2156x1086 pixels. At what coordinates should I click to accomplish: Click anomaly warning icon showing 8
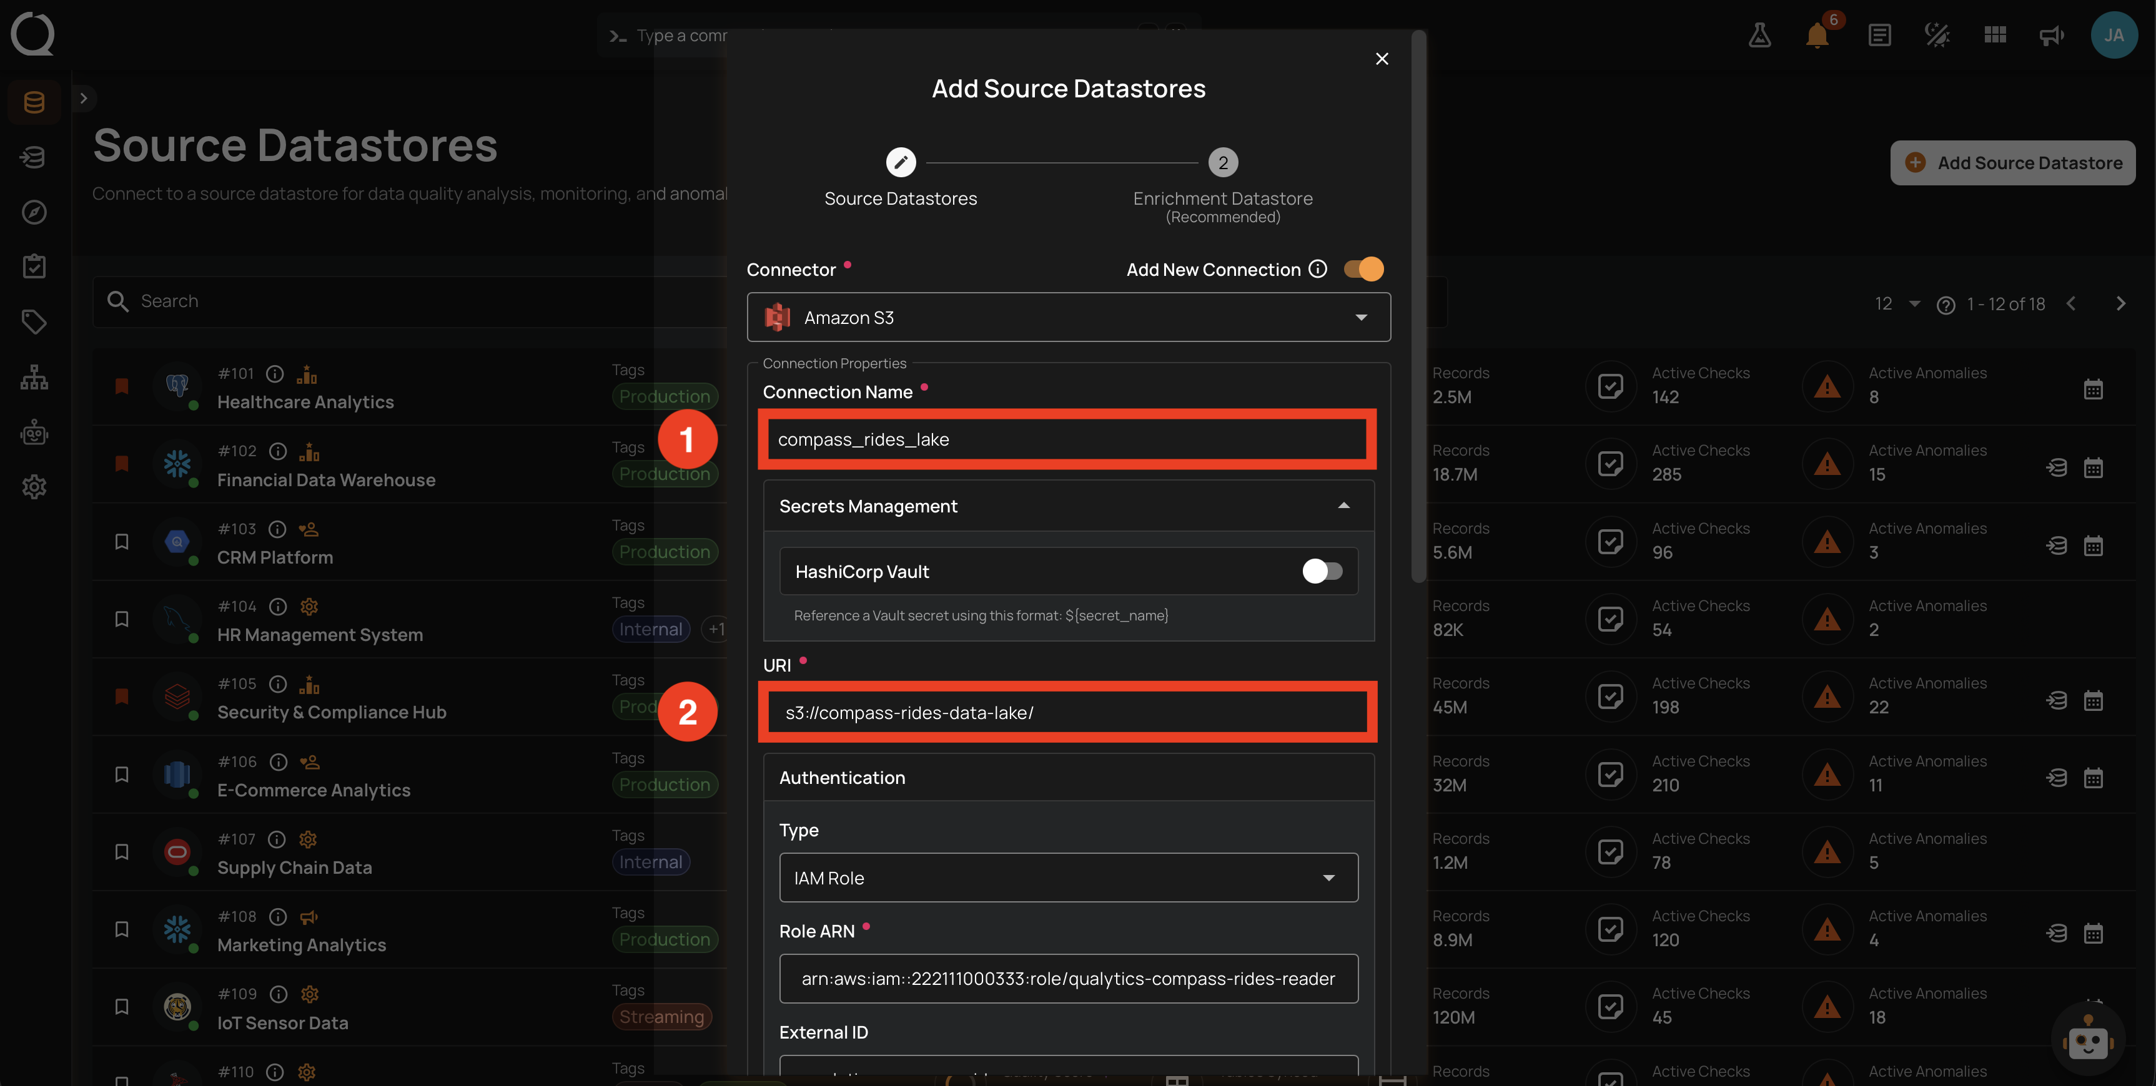(x=1827, y=386)
